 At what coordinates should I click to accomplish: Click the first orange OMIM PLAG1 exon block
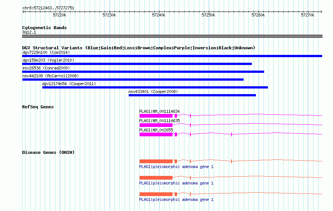click(156, 161)
